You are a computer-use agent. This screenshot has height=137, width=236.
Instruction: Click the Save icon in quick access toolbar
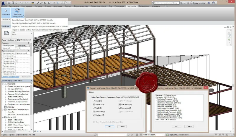13,3
